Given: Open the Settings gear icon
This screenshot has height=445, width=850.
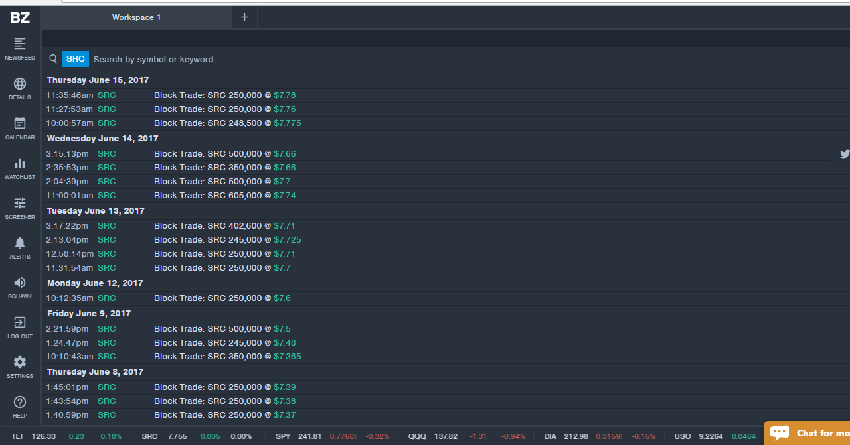Looking at the screenshot, I should pyautogui.click(x=20, y=362).
